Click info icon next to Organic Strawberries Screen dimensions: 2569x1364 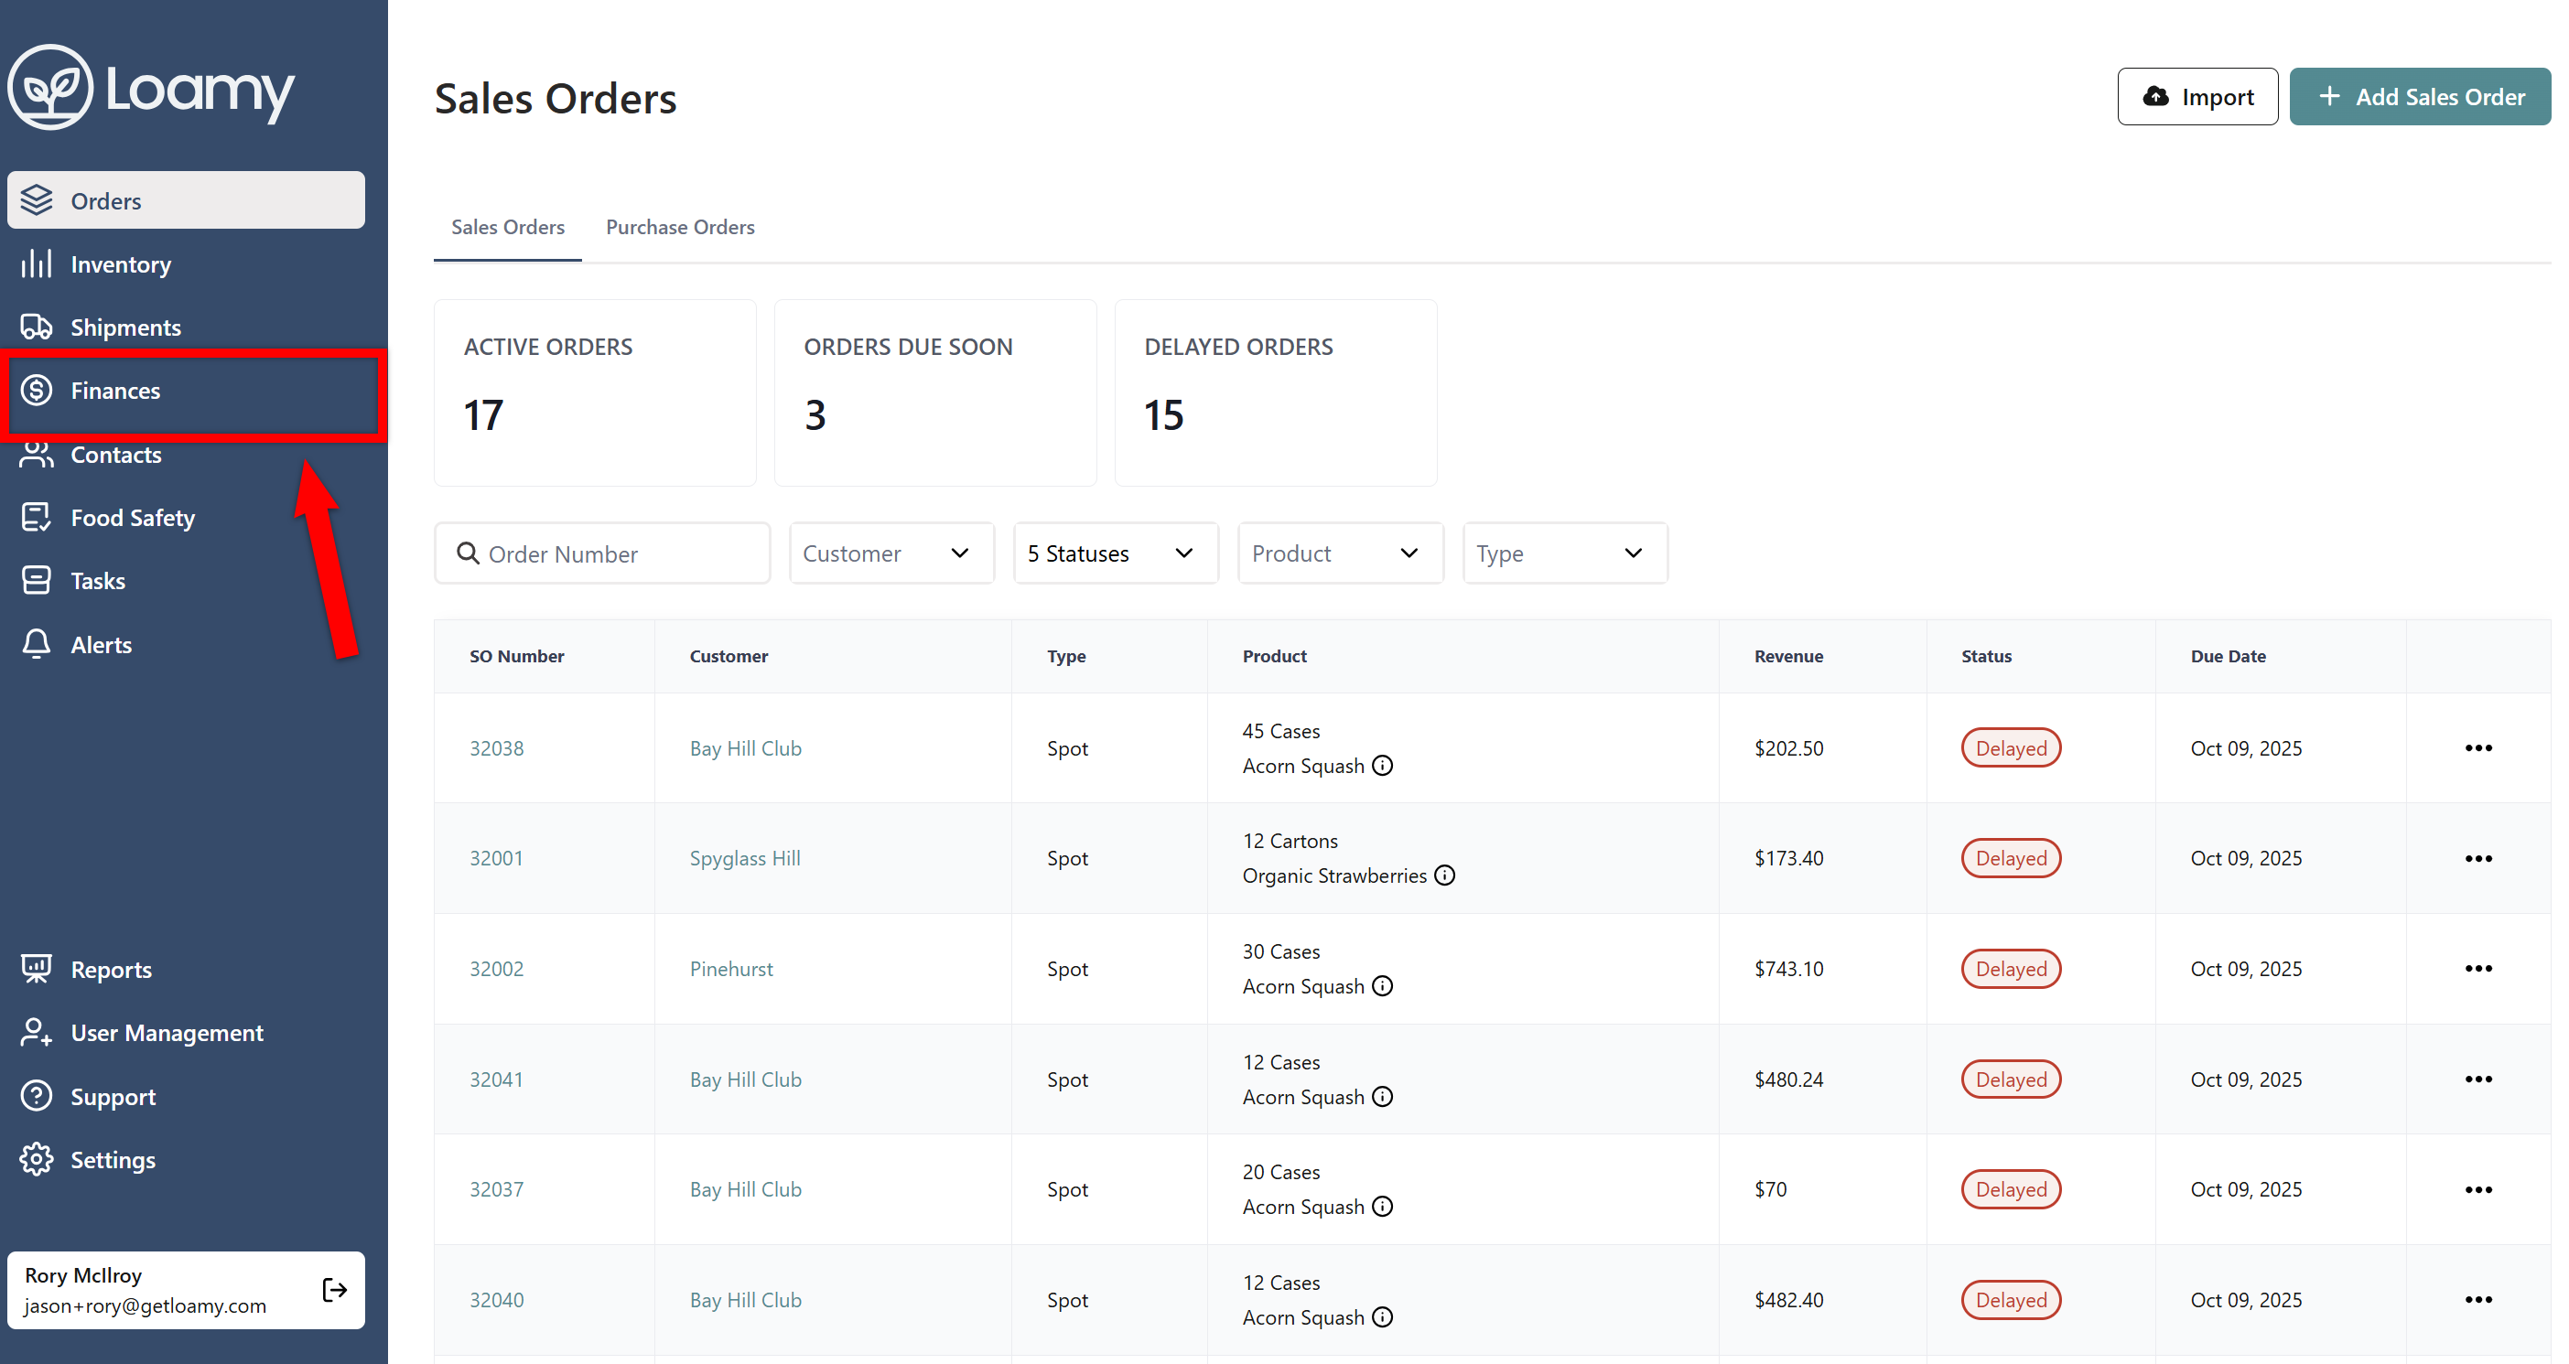[x=1445, y=875]
